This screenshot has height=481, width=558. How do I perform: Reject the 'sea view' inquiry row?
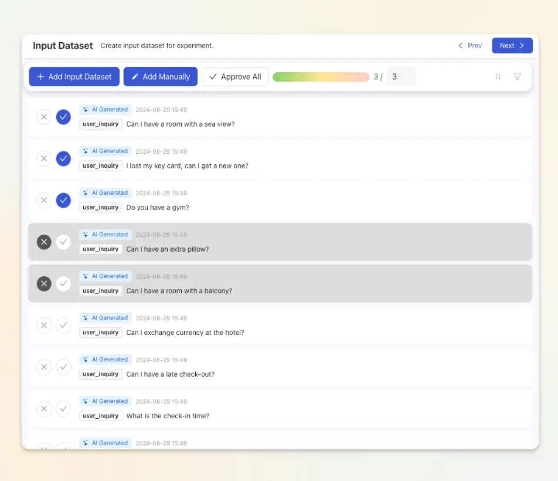pos(44,117)
